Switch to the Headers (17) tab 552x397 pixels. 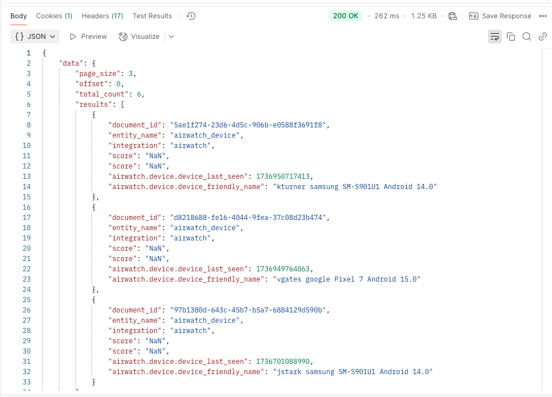pos(102,15)
